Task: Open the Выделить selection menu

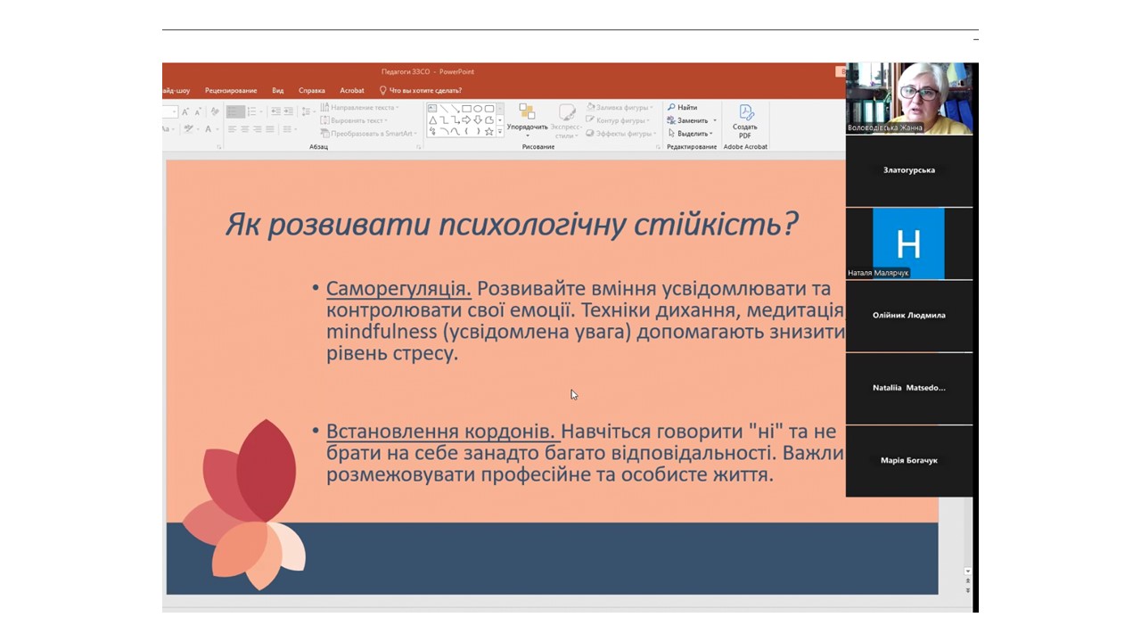Action: tap(691, 134)
